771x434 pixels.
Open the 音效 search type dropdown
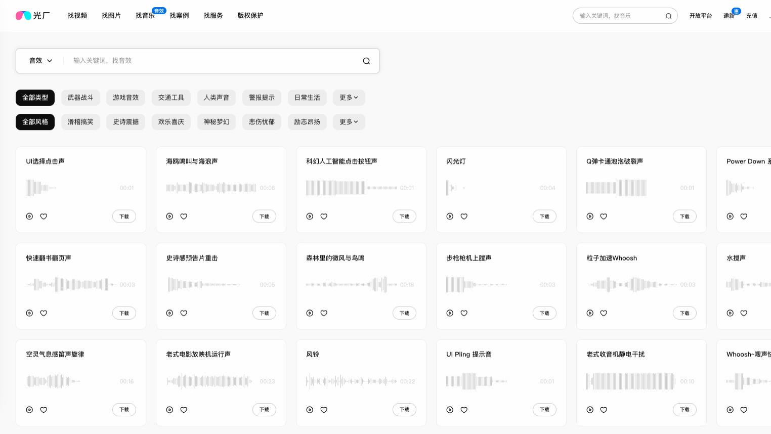coord(40,61)
